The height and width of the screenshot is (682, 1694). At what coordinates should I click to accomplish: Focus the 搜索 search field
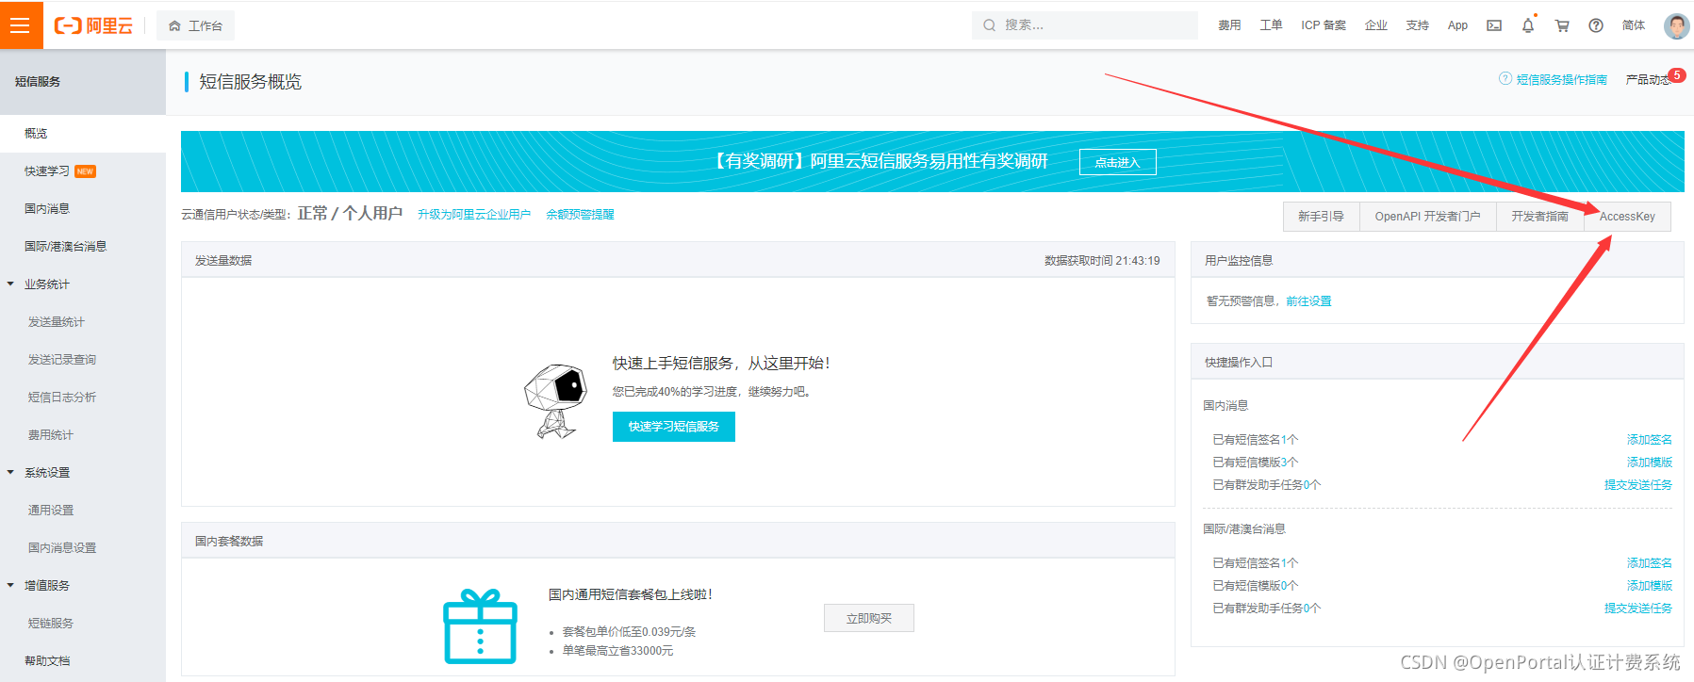click(1085, 25)
